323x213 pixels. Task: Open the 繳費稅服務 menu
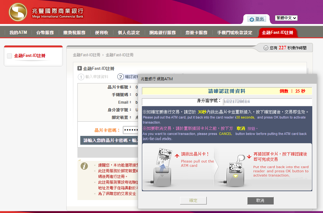point(74,33)
